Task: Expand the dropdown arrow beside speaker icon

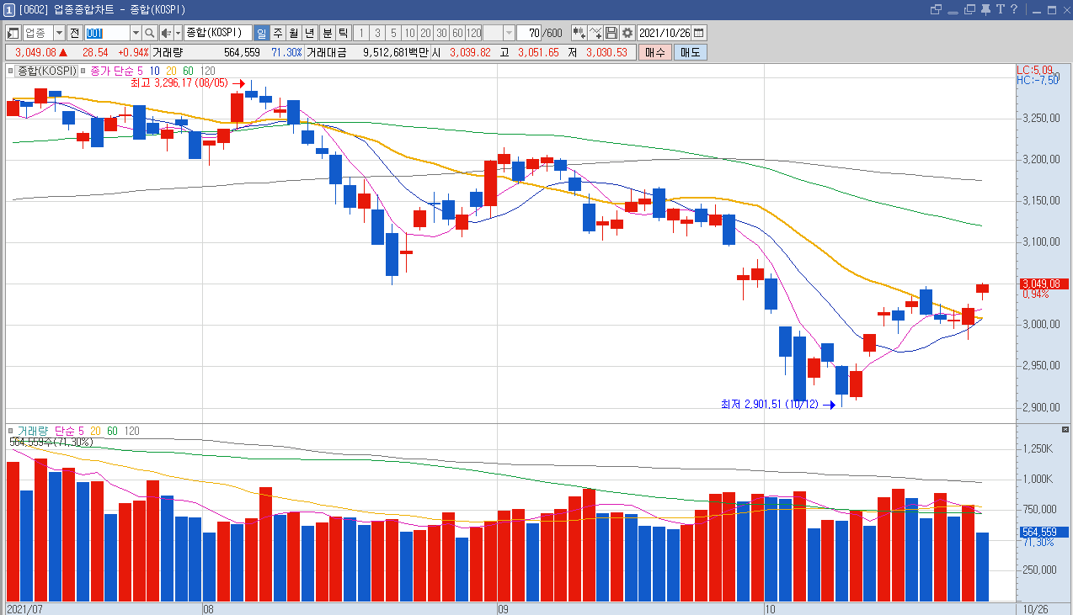Action: pos(178,33)
